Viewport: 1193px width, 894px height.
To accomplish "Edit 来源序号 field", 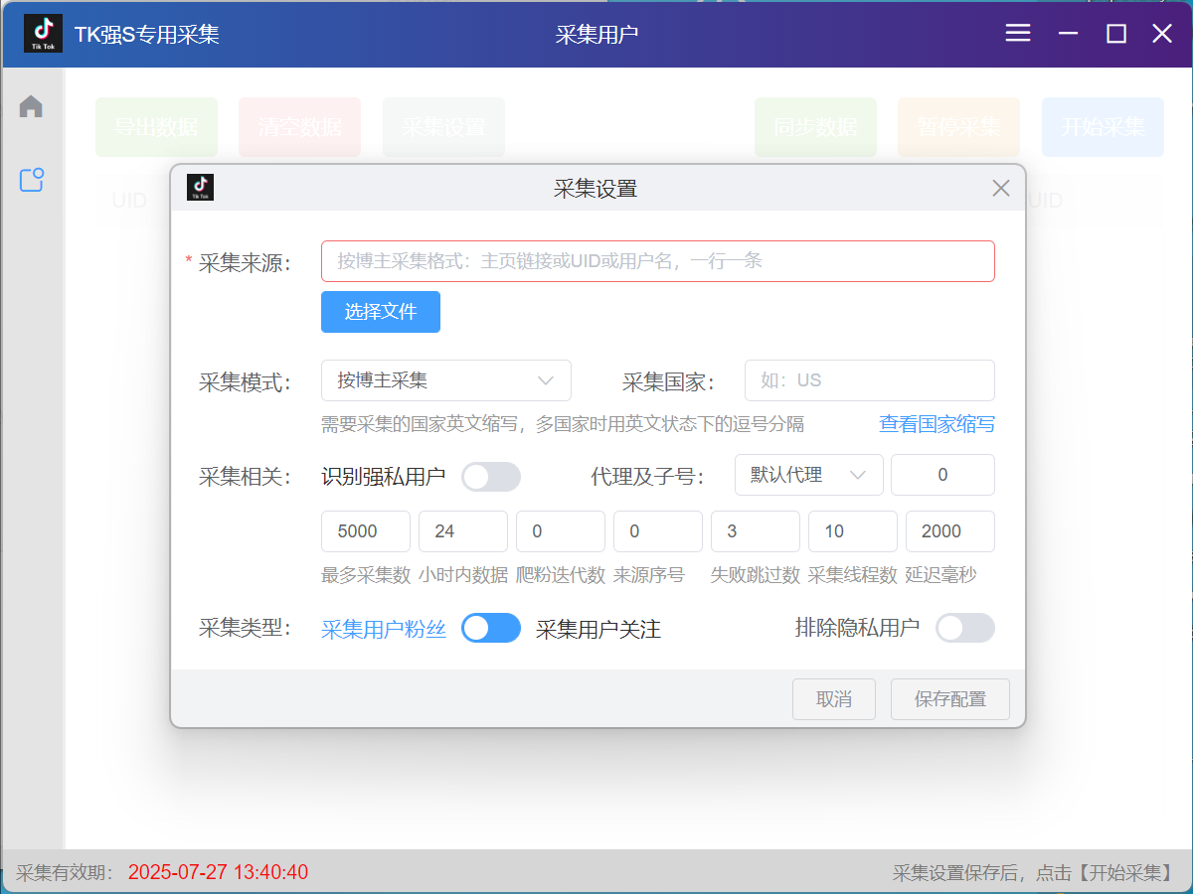I will (658, 531).
